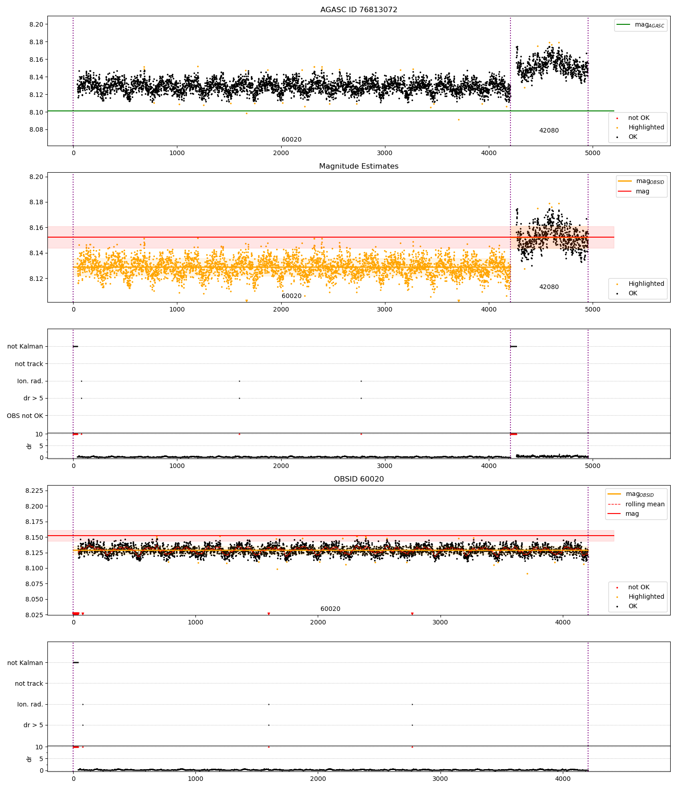
Task: Click the 8.100 y-axis tick label
Action: point(34,568)
